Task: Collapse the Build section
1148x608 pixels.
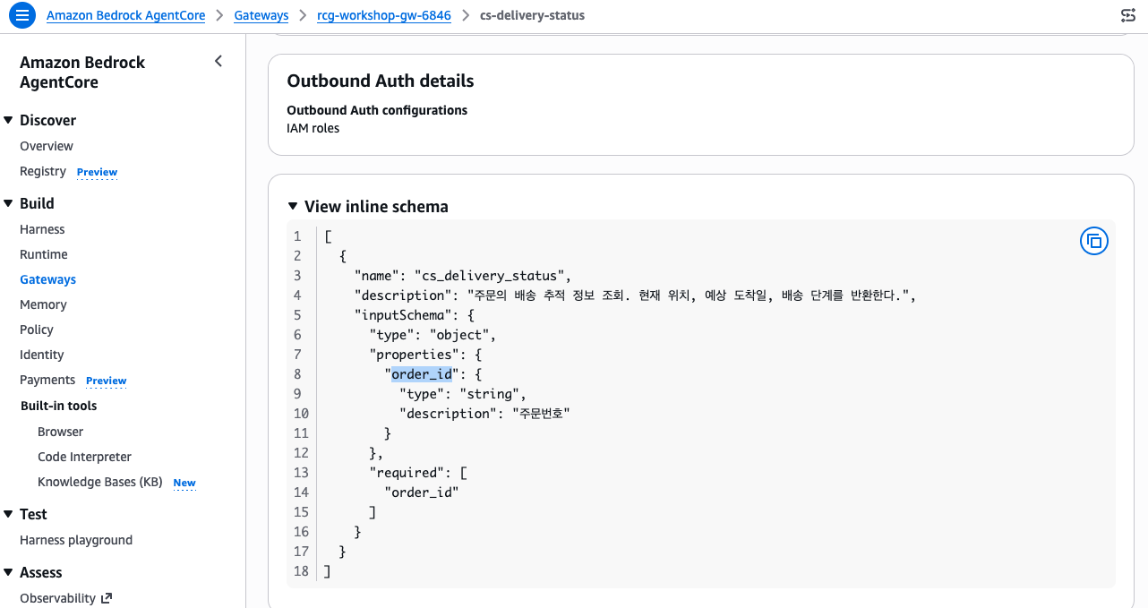Action: pyautogui.click(x=8, y=203)
